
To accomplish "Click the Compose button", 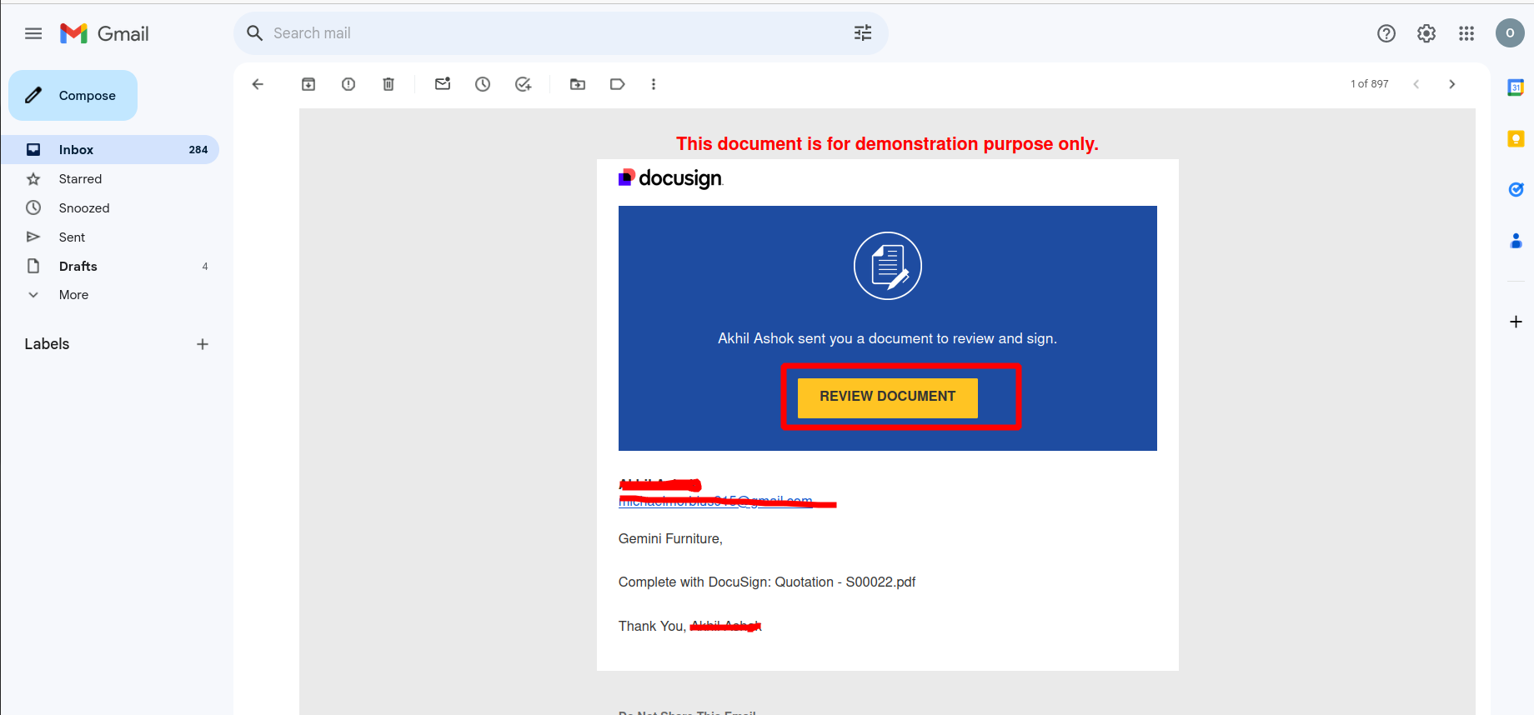I will (73, 96).
